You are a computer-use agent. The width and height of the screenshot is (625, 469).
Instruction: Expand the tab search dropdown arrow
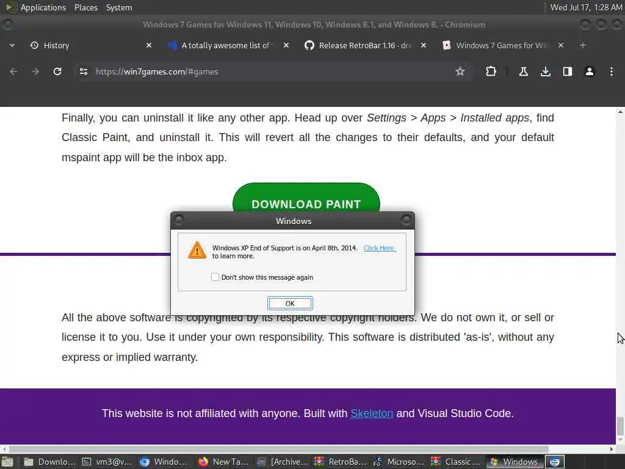(x=12, y=45)
